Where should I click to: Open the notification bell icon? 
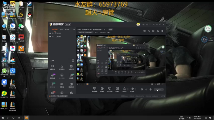(158, 31)
